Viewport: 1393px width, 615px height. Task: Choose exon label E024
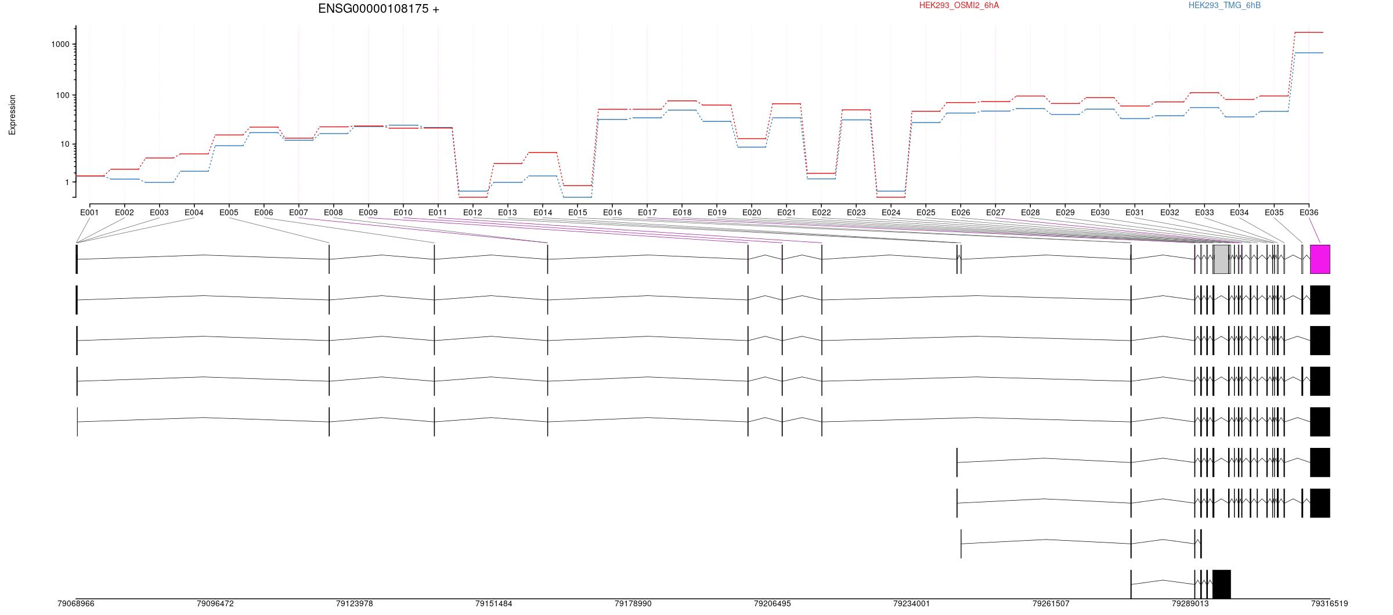[x=891, y=212]
